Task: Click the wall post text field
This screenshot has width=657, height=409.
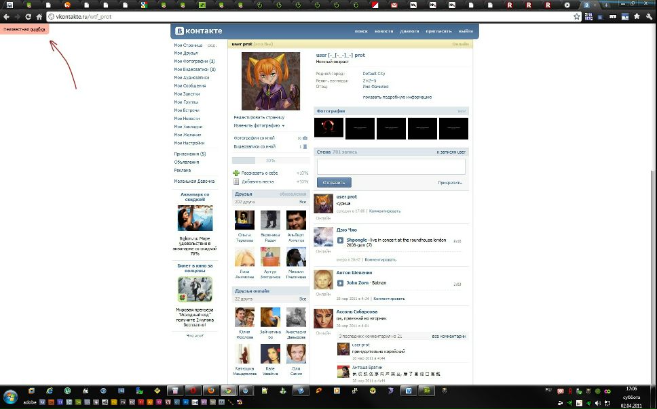Action: coord(391,167)
